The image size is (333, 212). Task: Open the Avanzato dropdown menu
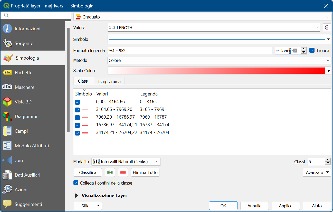pyautogui.click(x=317, y=172)
